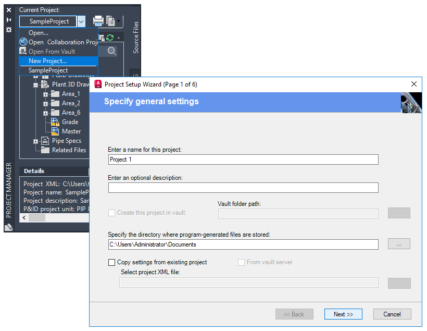This screenshot has width=427, height=331.
Task: Enable Copy settings from existing project
Action: pos(111,262)
